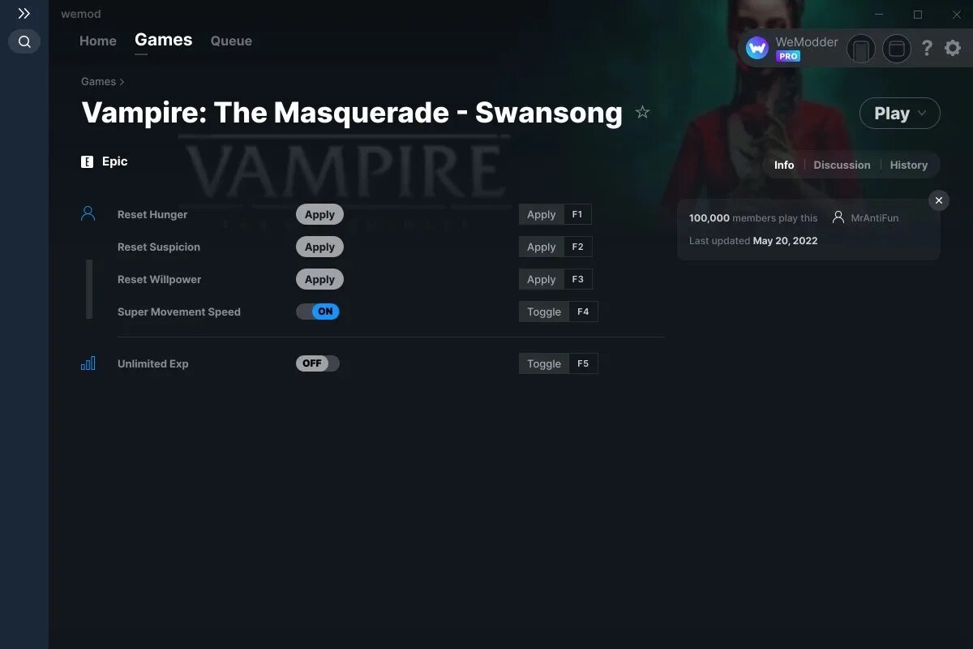Open the search magnifier icon in sidebar
The height and width of the screenshot is (649, 973).
coord(24,41)
